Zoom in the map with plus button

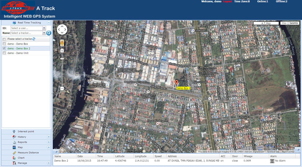[62, 51]
